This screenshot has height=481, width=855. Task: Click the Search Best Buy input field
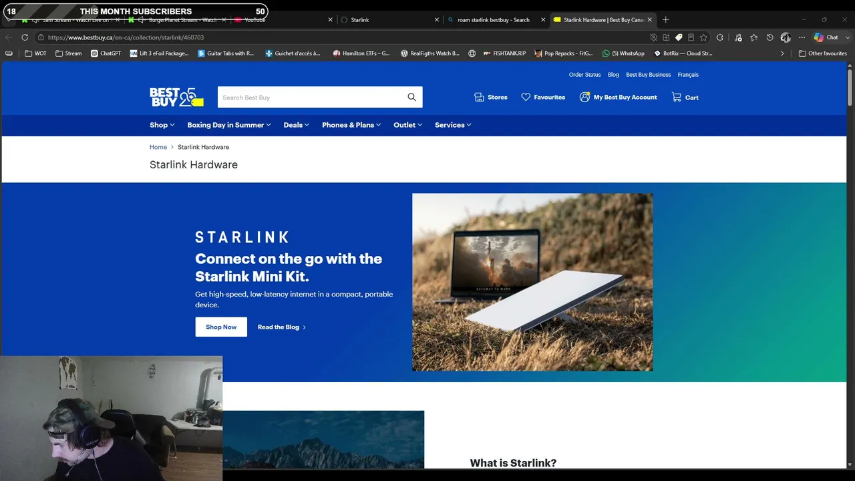(x=311, y=98)
